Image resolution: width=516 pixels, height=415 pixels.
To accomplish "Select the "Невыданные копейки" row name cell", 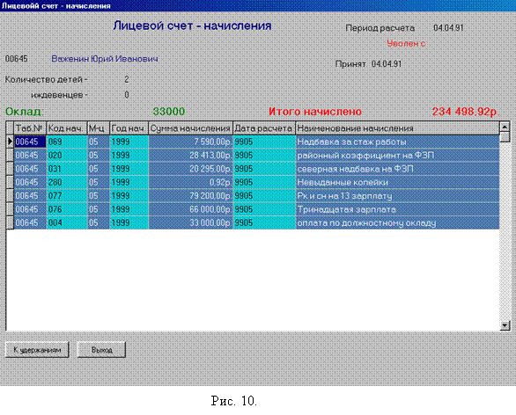I will click(x=397, y=182).
